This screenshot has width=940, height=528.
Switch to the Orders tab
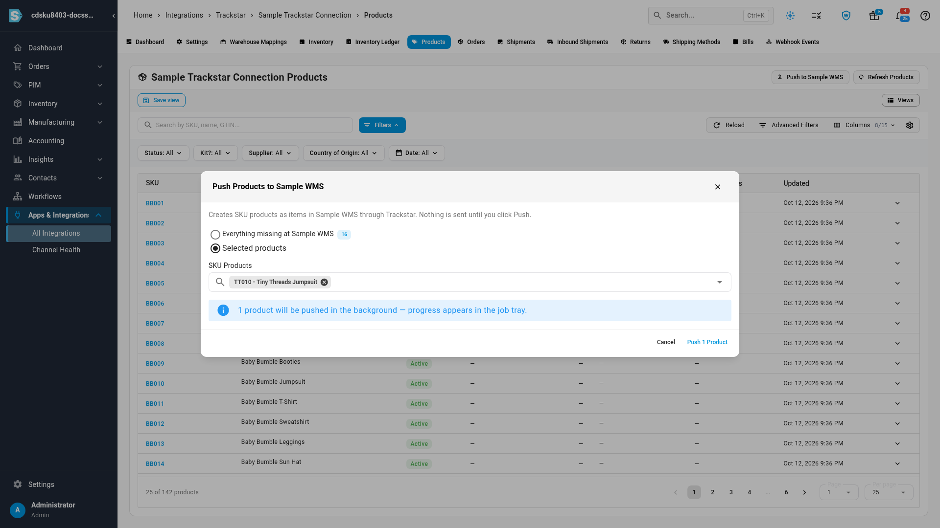tap(471, 42)
